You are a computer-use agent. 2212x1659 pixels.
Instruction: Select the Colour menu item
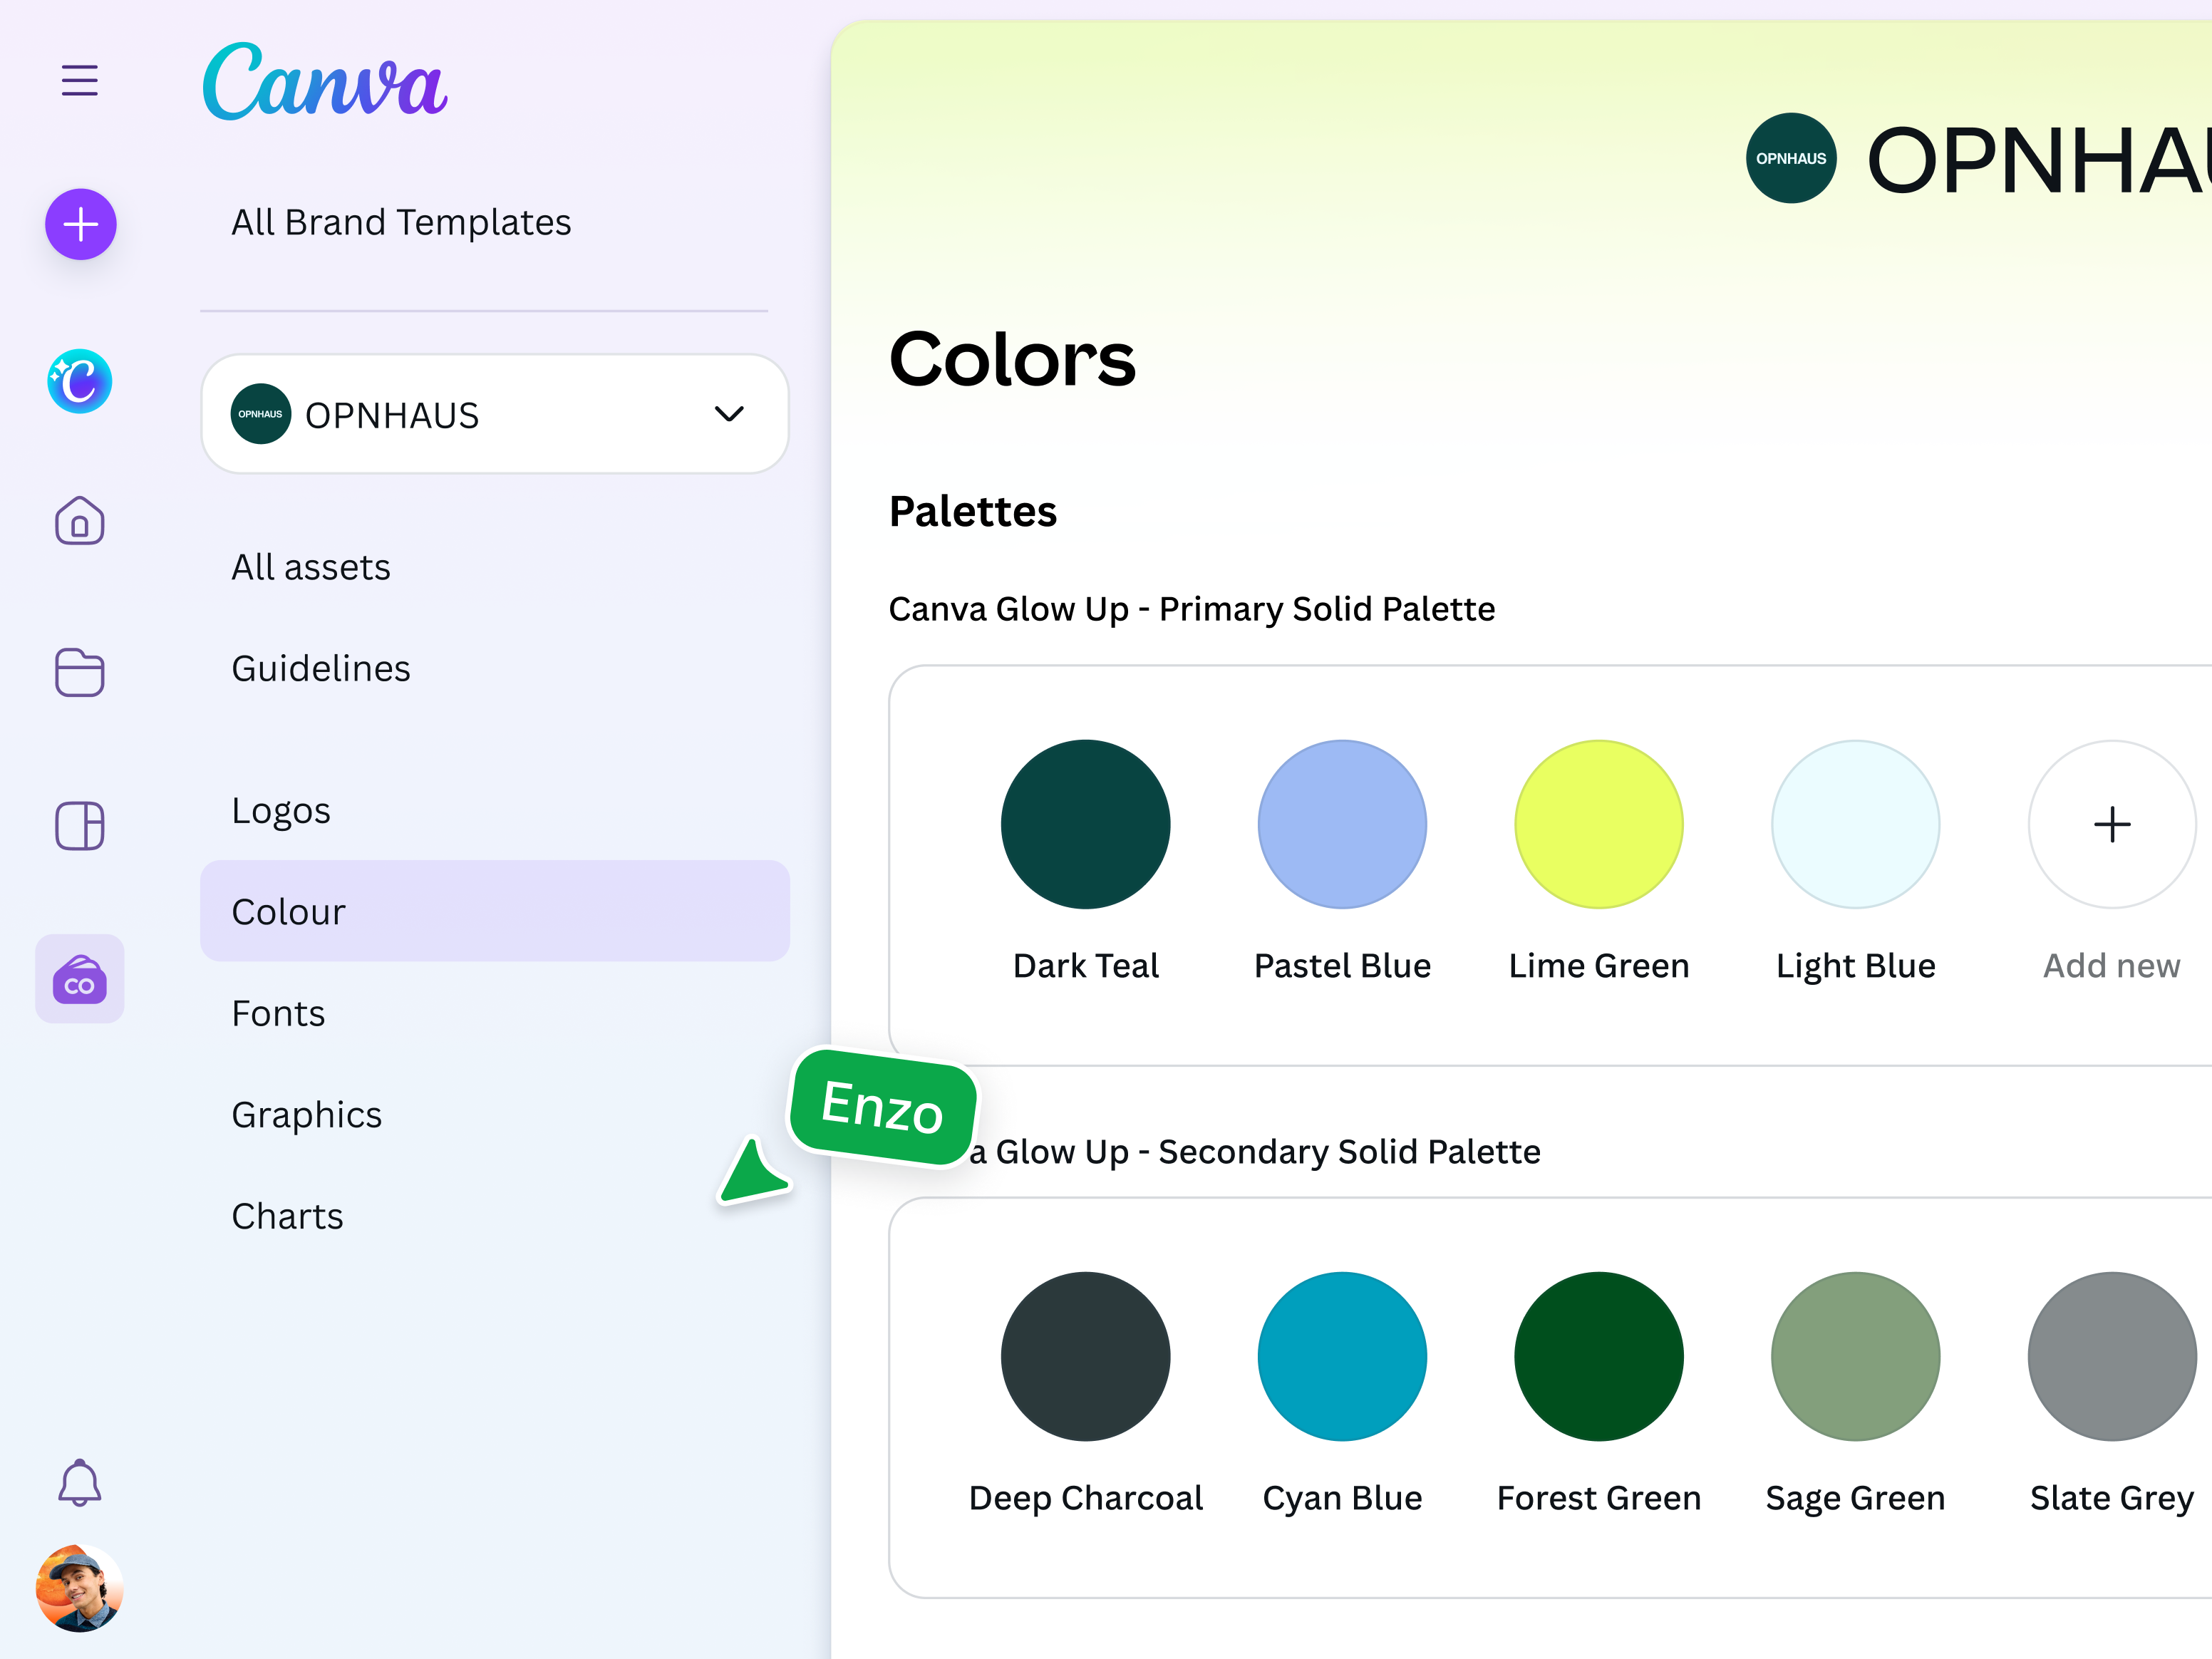(x=495, y=911)
